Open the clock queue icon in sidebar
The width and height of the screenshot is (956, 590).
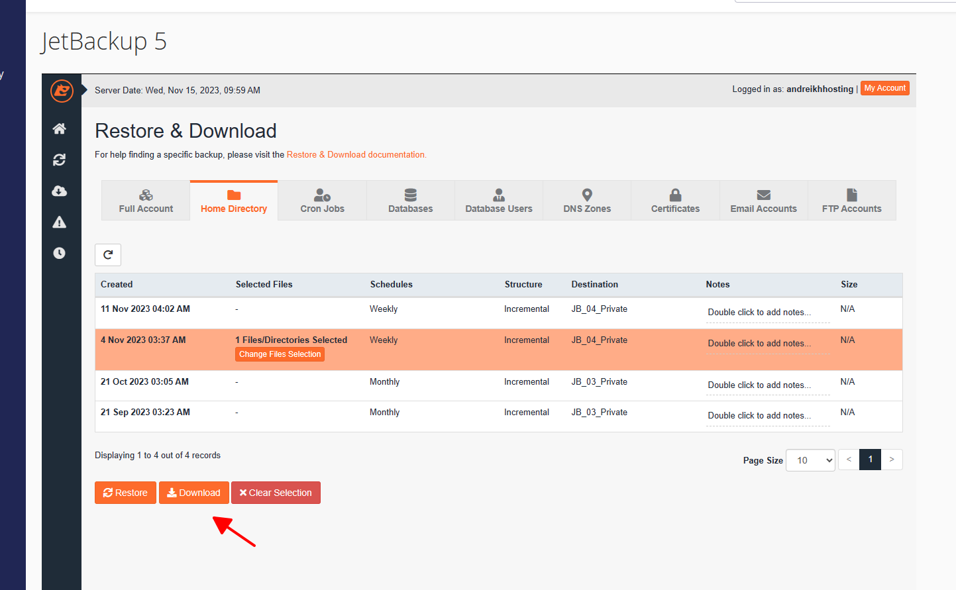[60, 253]
